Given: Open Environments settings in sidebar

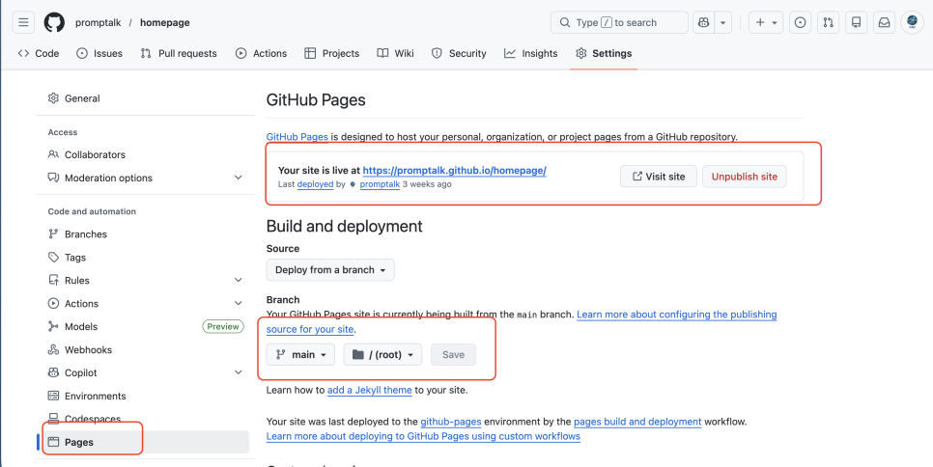Looking at the screenshot, I should tap(145, 397).
